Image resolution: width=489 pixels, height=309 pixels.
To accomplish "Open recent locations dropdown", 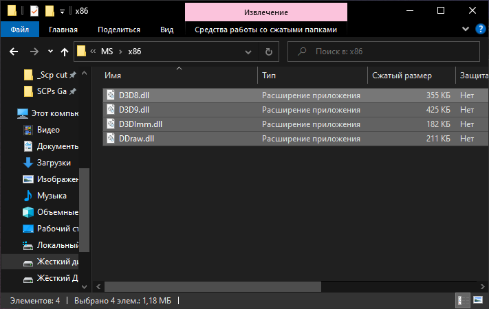I will pos(50,51).
